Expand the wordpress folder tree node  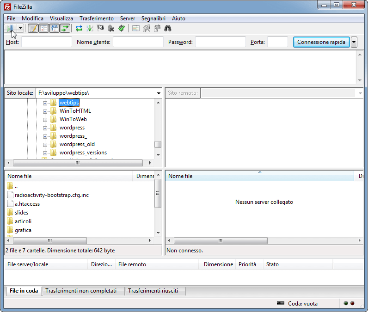click(x=45, y=128)
